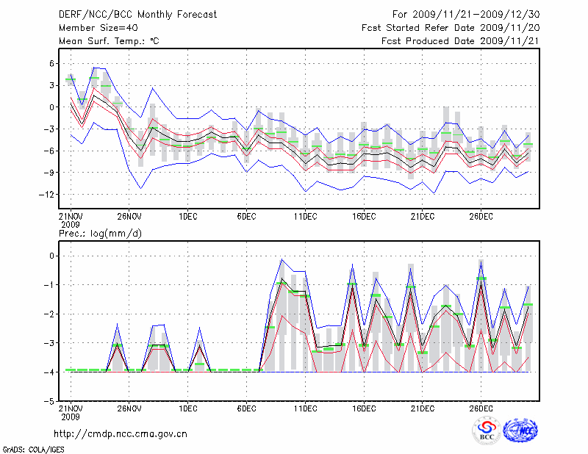Click the NCC globe logo
This screenshot has height=454, width=588.
coord(520,430)
